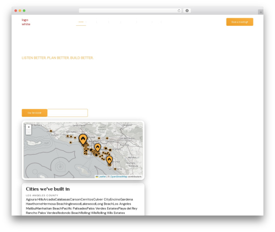Select 'Agoura Hills' in the city list

coord(35,200)
